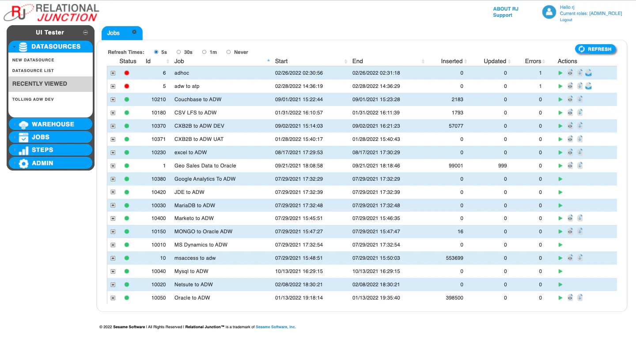
Task: Open the envelope icon for adw to atp
Action: (589, 86)
